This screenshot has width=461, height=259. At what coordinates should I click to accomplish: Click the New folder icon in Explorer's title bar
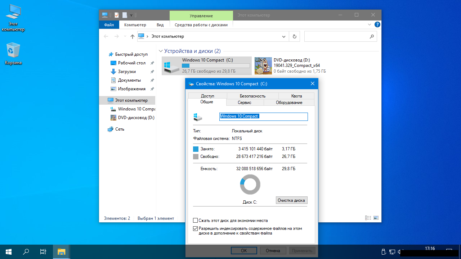125,15
